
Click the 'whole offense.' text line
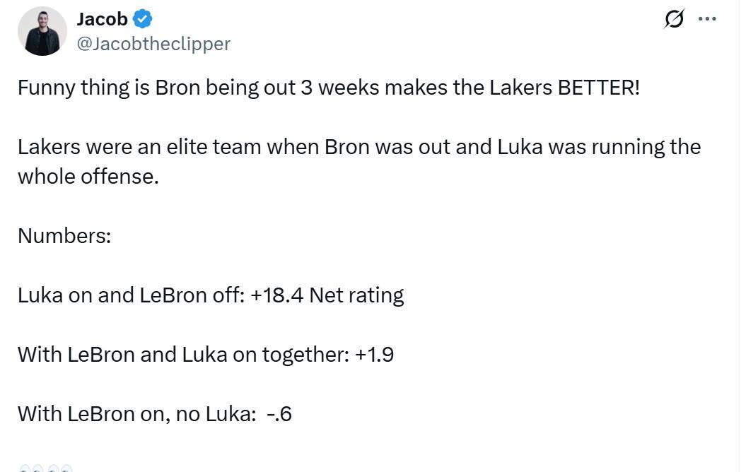[88, 177]
